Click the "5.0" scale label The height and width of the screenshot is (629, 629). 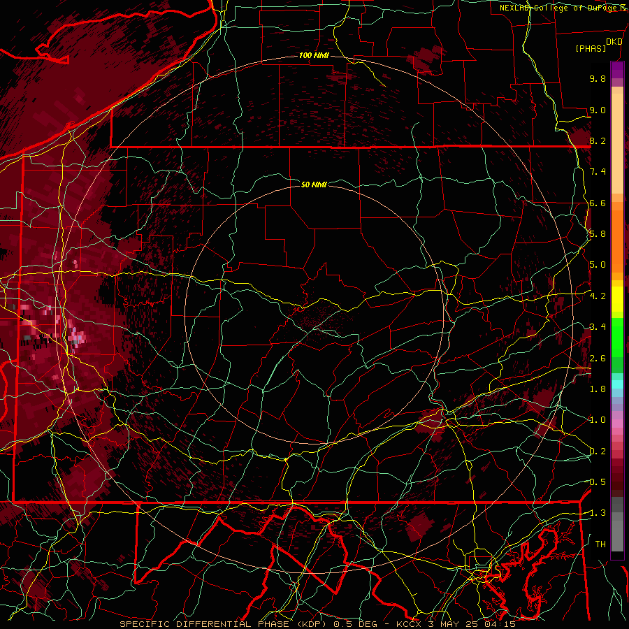[x=598, y=265]
